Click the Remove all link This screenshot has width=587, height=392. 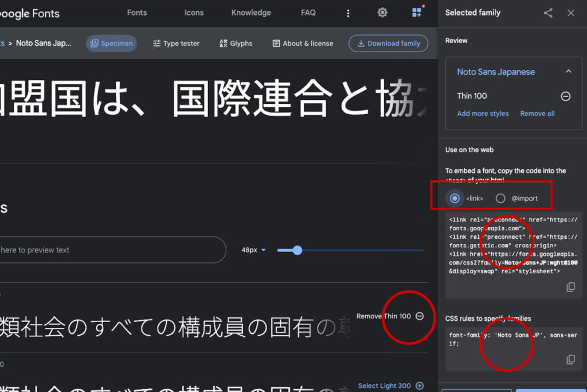pos(538,114)
